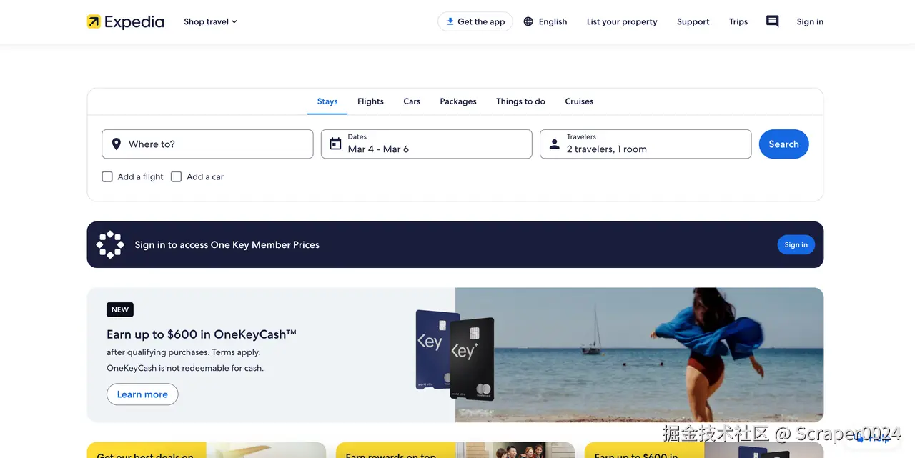Viewport: 915px width, 458px height.
Task: Open the travelers and rooms selector
Action: point(645,144)
